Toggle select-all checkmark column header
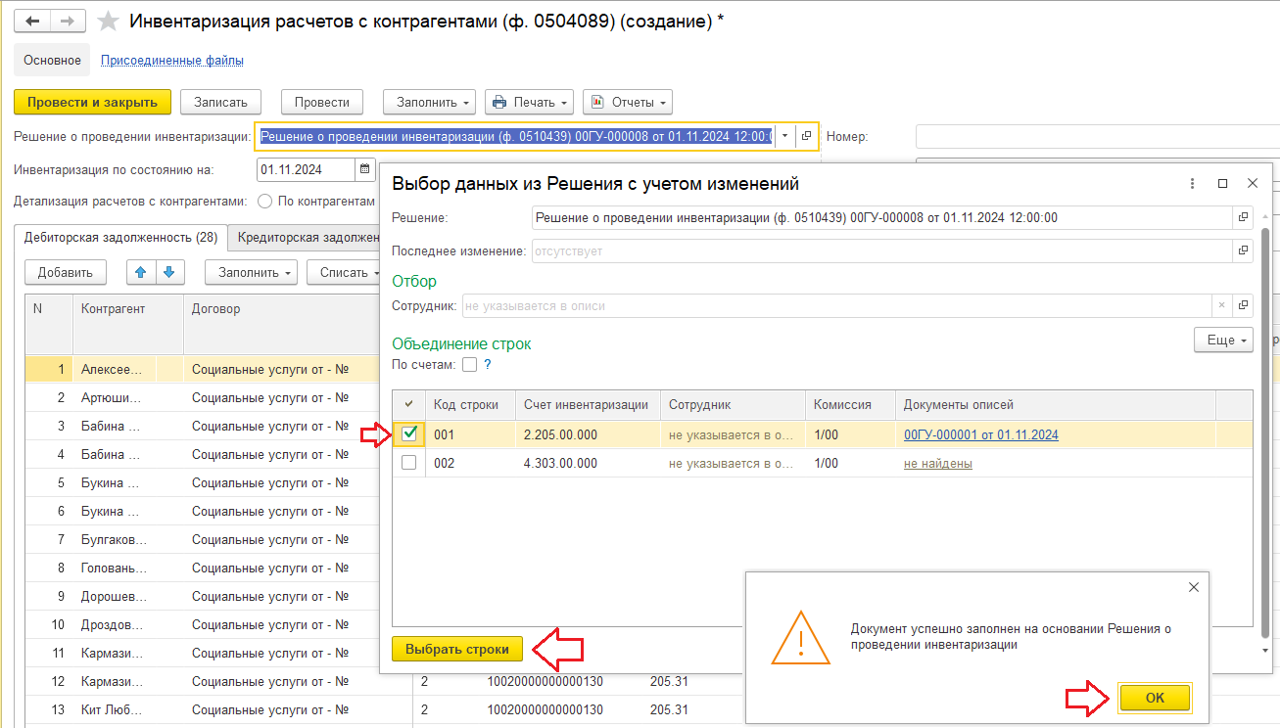The width and height of the screenshot is (1280, 728). (x=409, y=404)
